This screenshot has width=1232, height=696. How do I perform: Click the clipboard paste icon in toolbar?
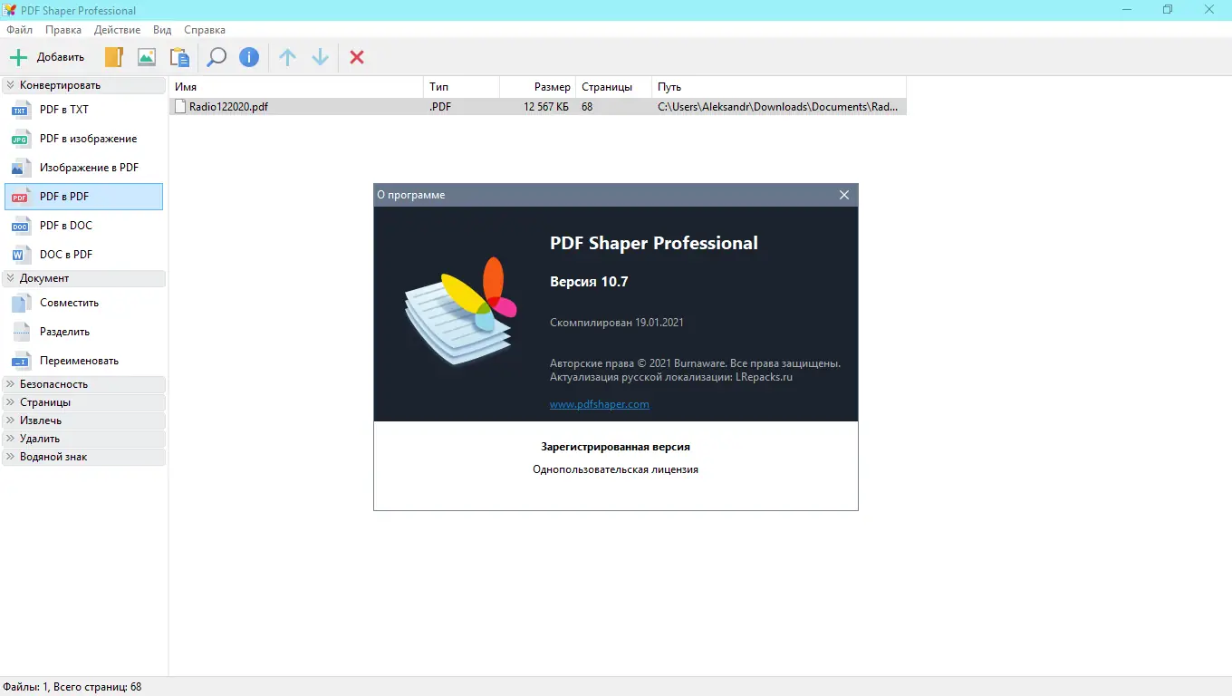179,57
